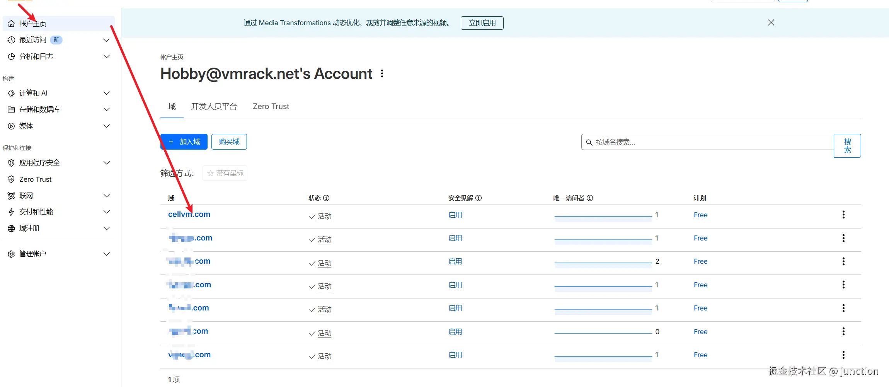Click the 媒体 play icon
This screenshot has height=387, width=889.
[11, 126]
